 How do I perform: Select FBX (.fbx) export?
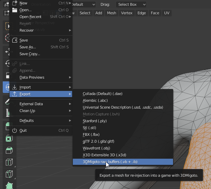point(123,135)
